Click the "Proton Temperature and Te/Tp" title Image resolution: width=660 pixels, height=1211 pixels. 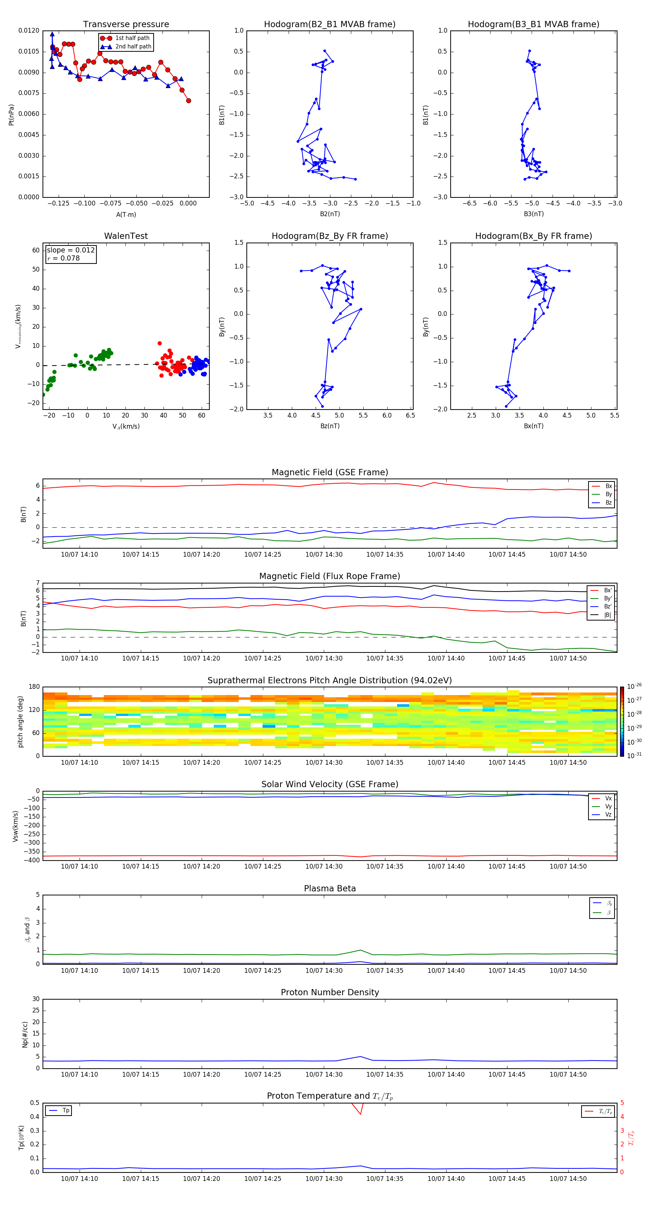click(x=330, y=1096)
